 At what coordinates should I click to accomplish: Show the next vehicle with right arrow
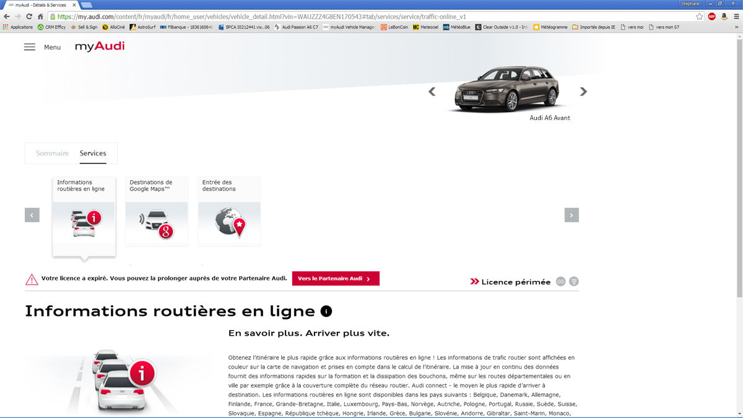pyautogui.click(x=583, y=92)
